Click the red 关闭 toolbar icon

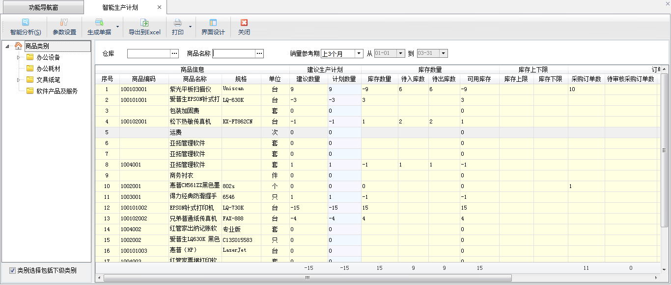pos(244,23)
